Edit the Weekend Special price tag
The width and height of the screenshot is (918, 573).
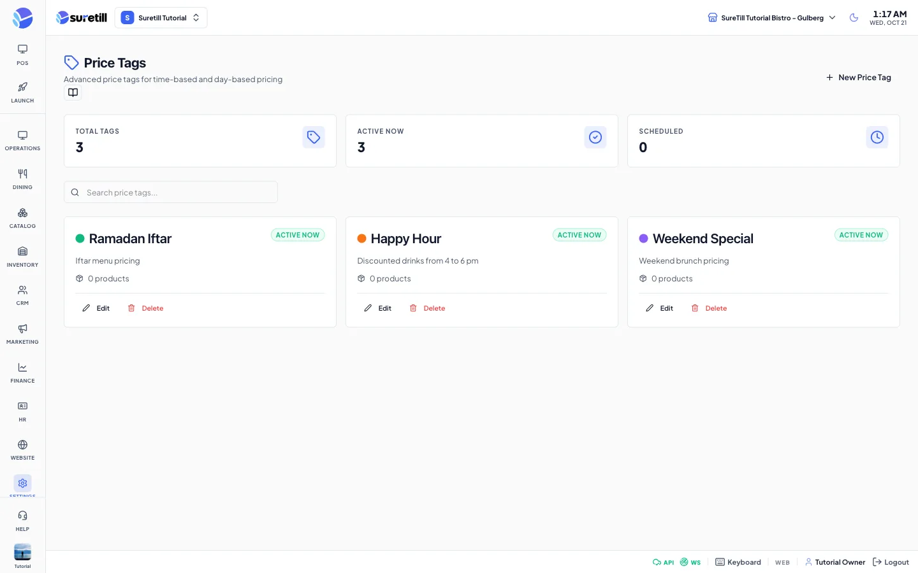point(660,308)
